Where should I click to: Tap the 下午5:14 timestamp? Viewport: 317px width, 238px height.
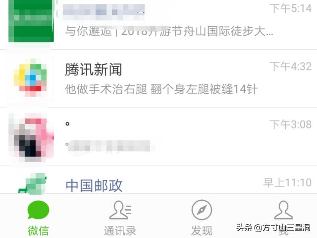[x=291, y=8]
